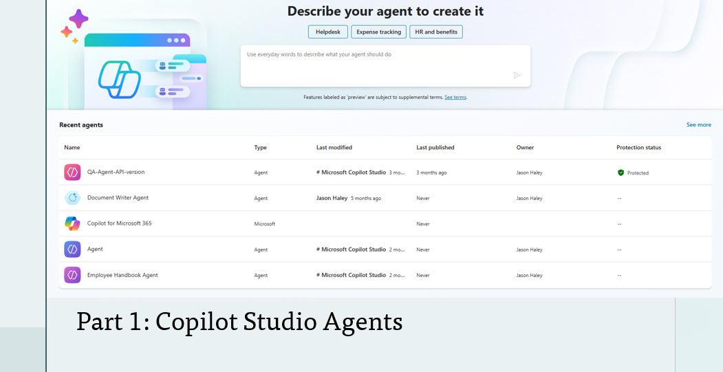Select the Helpdesk suggestion chip
The height and width of the screenshot is (372, 723).
coord(328,32)
